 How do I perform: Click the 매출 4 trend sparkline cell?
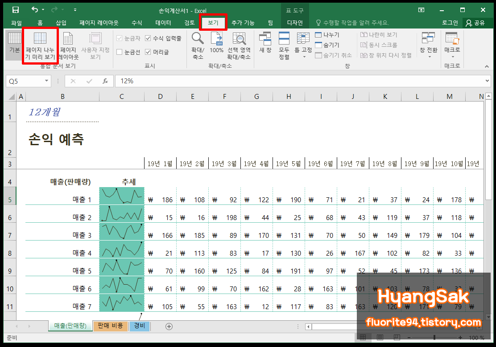tap(122, 249)
